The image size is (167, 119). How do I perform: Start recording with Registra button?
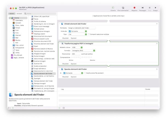click(x=134, y=9)
